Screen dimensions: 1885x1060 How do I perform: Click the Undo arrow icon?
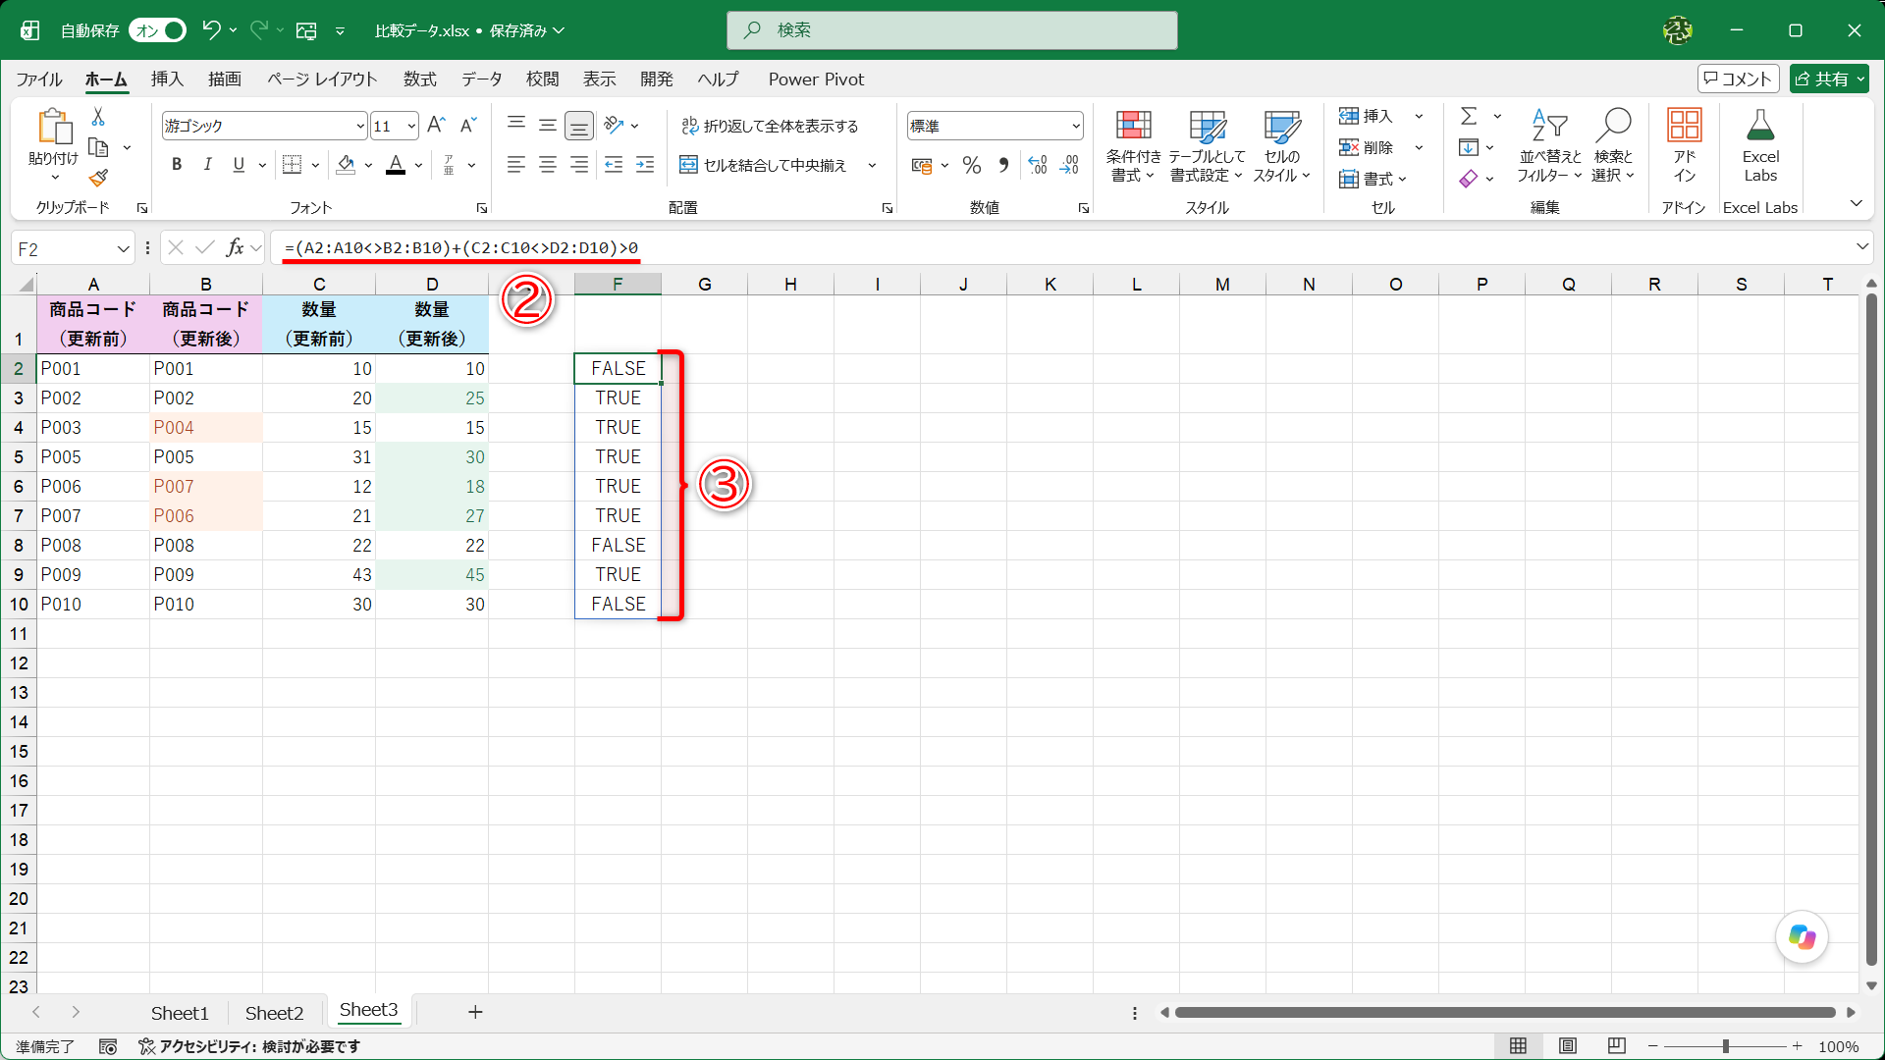pos(211,30)
